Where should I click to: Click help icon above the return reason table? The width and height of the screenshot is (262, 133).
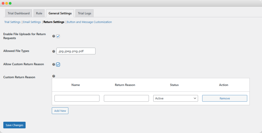point(54,76)
